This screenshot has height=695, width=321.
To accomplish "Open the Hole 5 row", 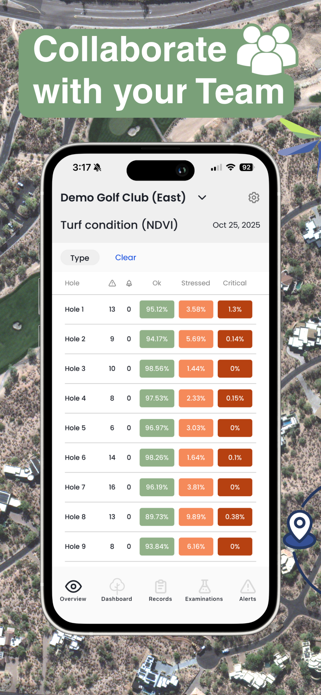I will pos(160,428).
